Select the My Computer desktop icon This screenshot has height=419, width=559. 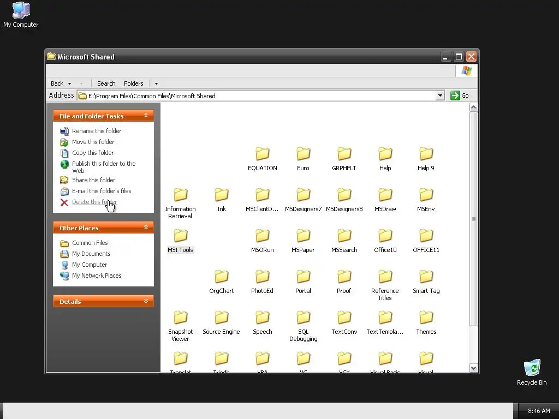tap(21, 15)
